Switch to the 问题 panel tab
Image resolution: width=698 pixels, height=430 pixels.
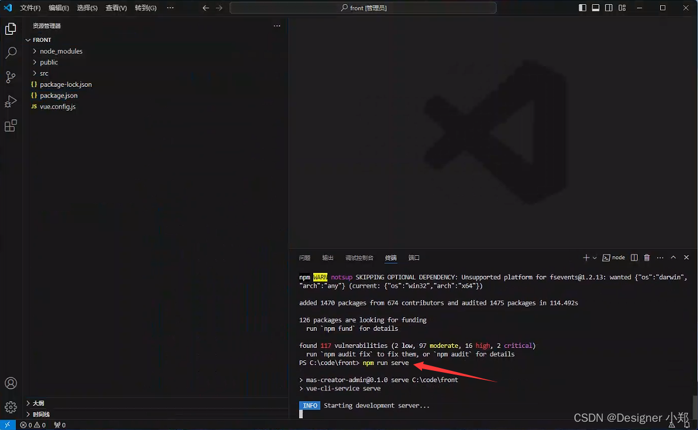pos(304,258)
